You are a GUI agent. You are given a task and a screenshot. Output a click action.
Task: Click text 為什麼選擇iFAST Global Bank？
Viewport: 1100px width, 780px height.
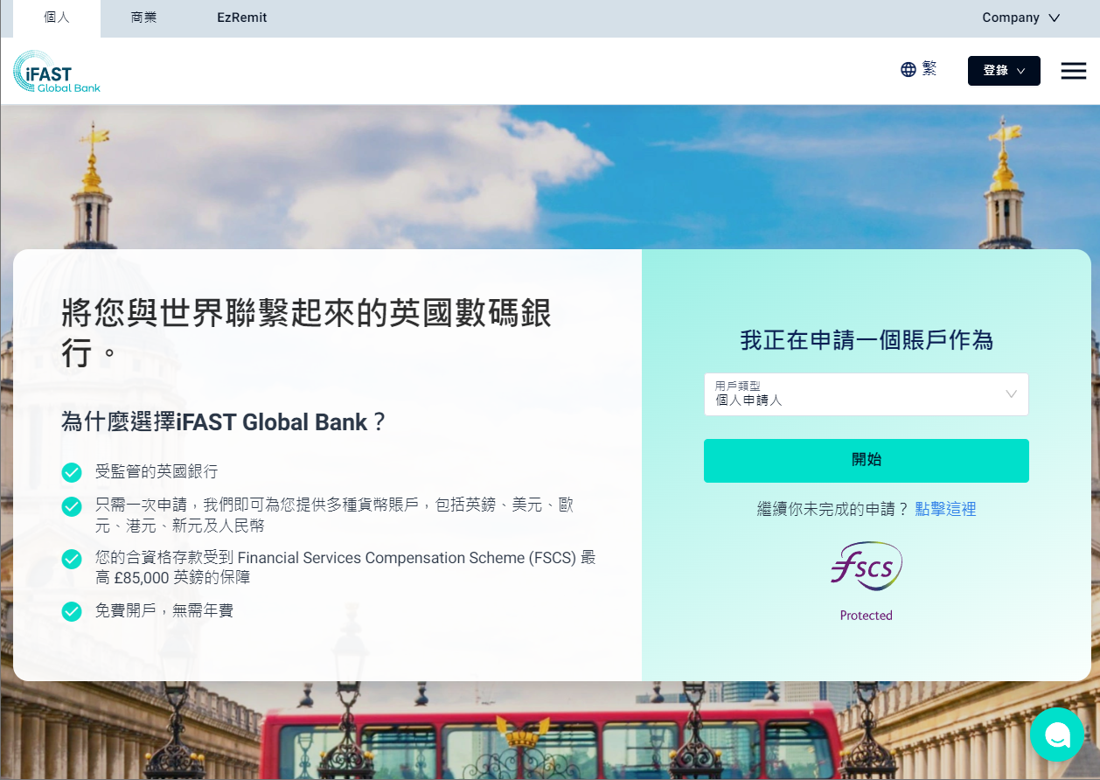pos(224,422)
